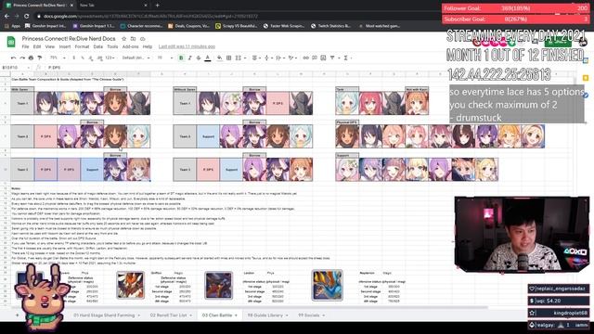Click the cell name box
594x334 pixels.
[x=15, y=68]
